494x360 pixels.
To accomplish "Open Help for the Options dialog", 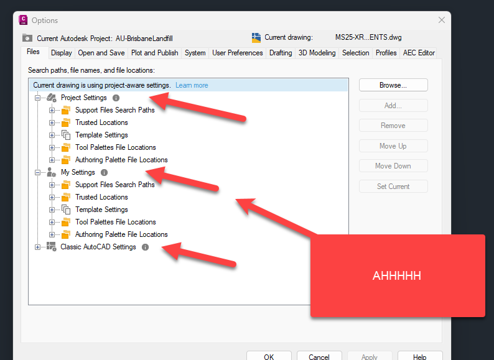I will [x=420, y=356].
